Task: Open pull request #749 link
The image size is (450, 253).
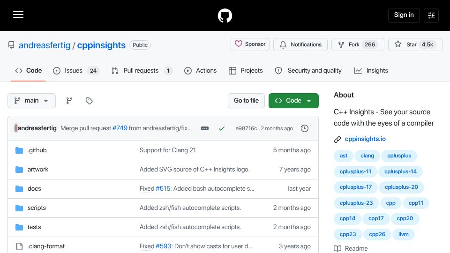Action: [120, 128]
